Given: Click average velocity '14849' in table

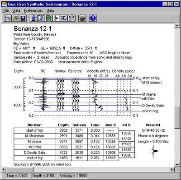Looking at the screenshot, I should click(111, 158).
